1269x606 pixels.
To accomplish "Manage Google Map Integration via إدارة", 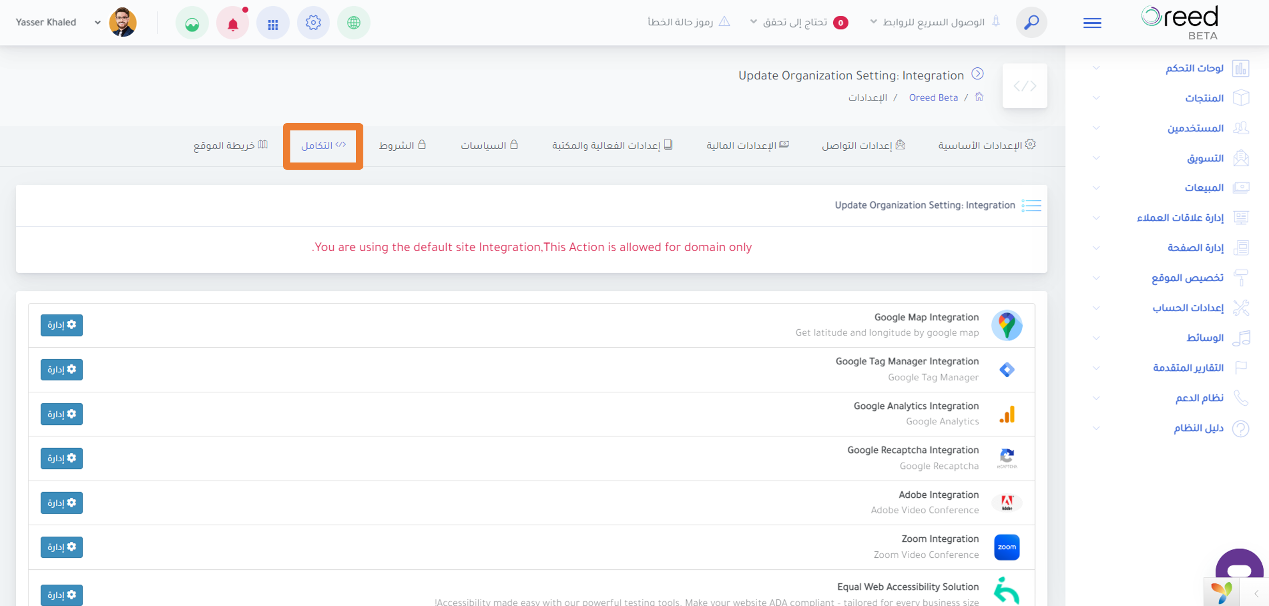I will (x=62, y=325).
